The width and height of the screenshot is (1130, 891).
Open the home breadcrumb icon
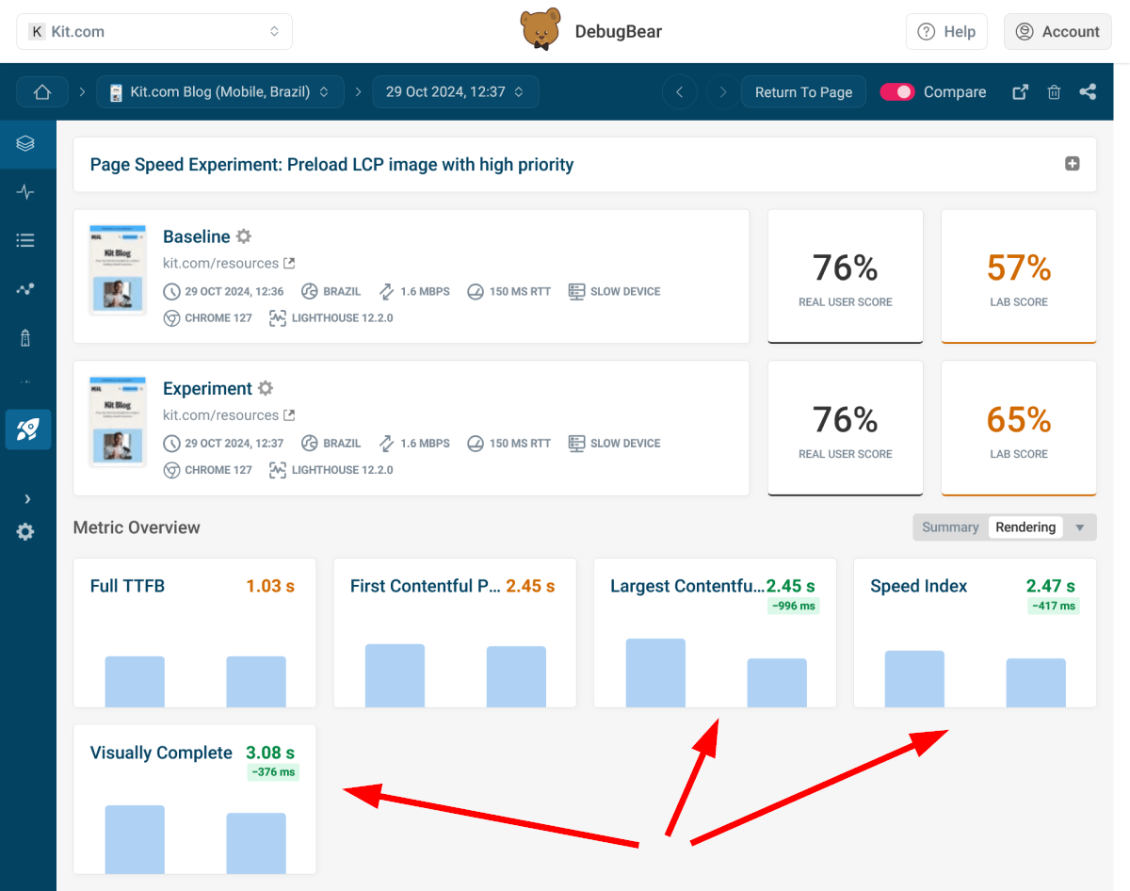[x=42, y=92]
